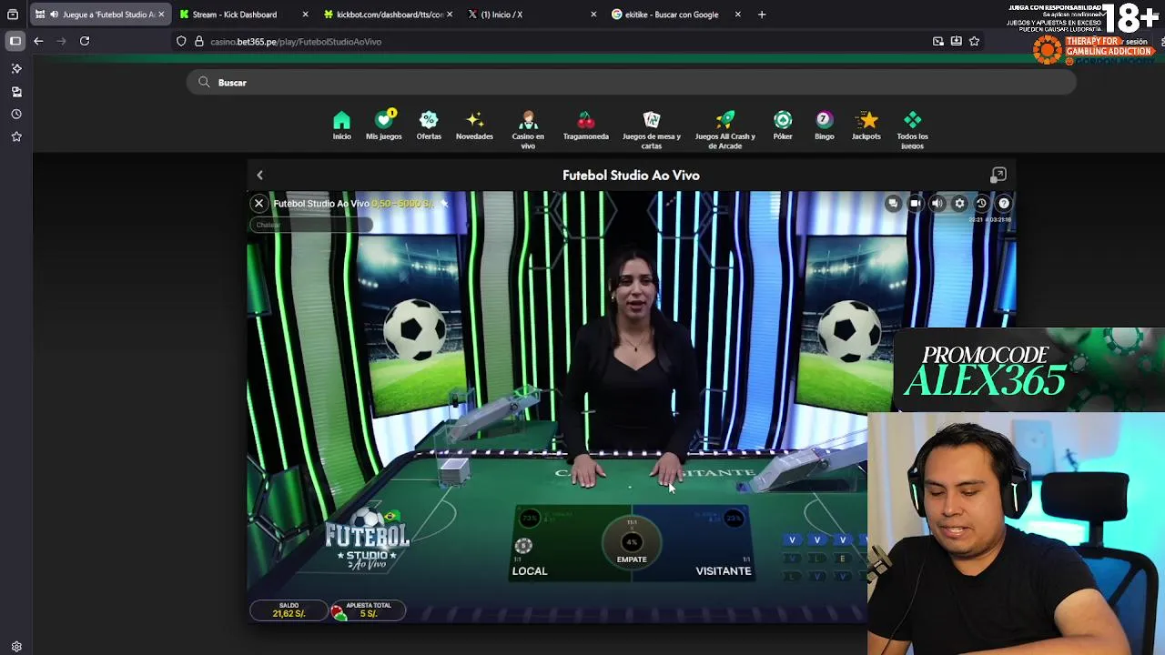Close the Stream - Kick Dashboard tab

[305, 15]
